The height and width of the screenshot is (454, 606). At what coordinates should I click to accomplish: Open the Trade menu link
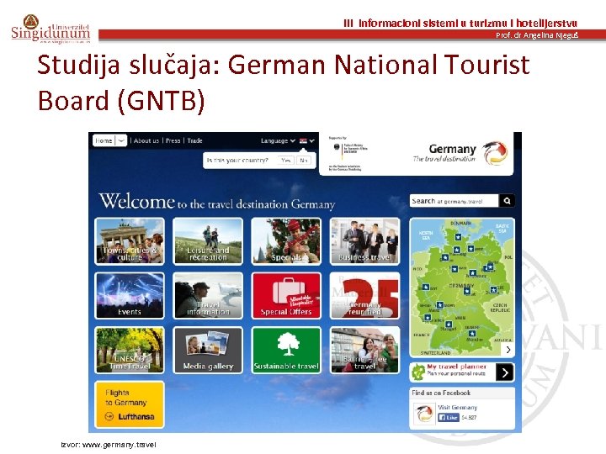pos(194,141)
